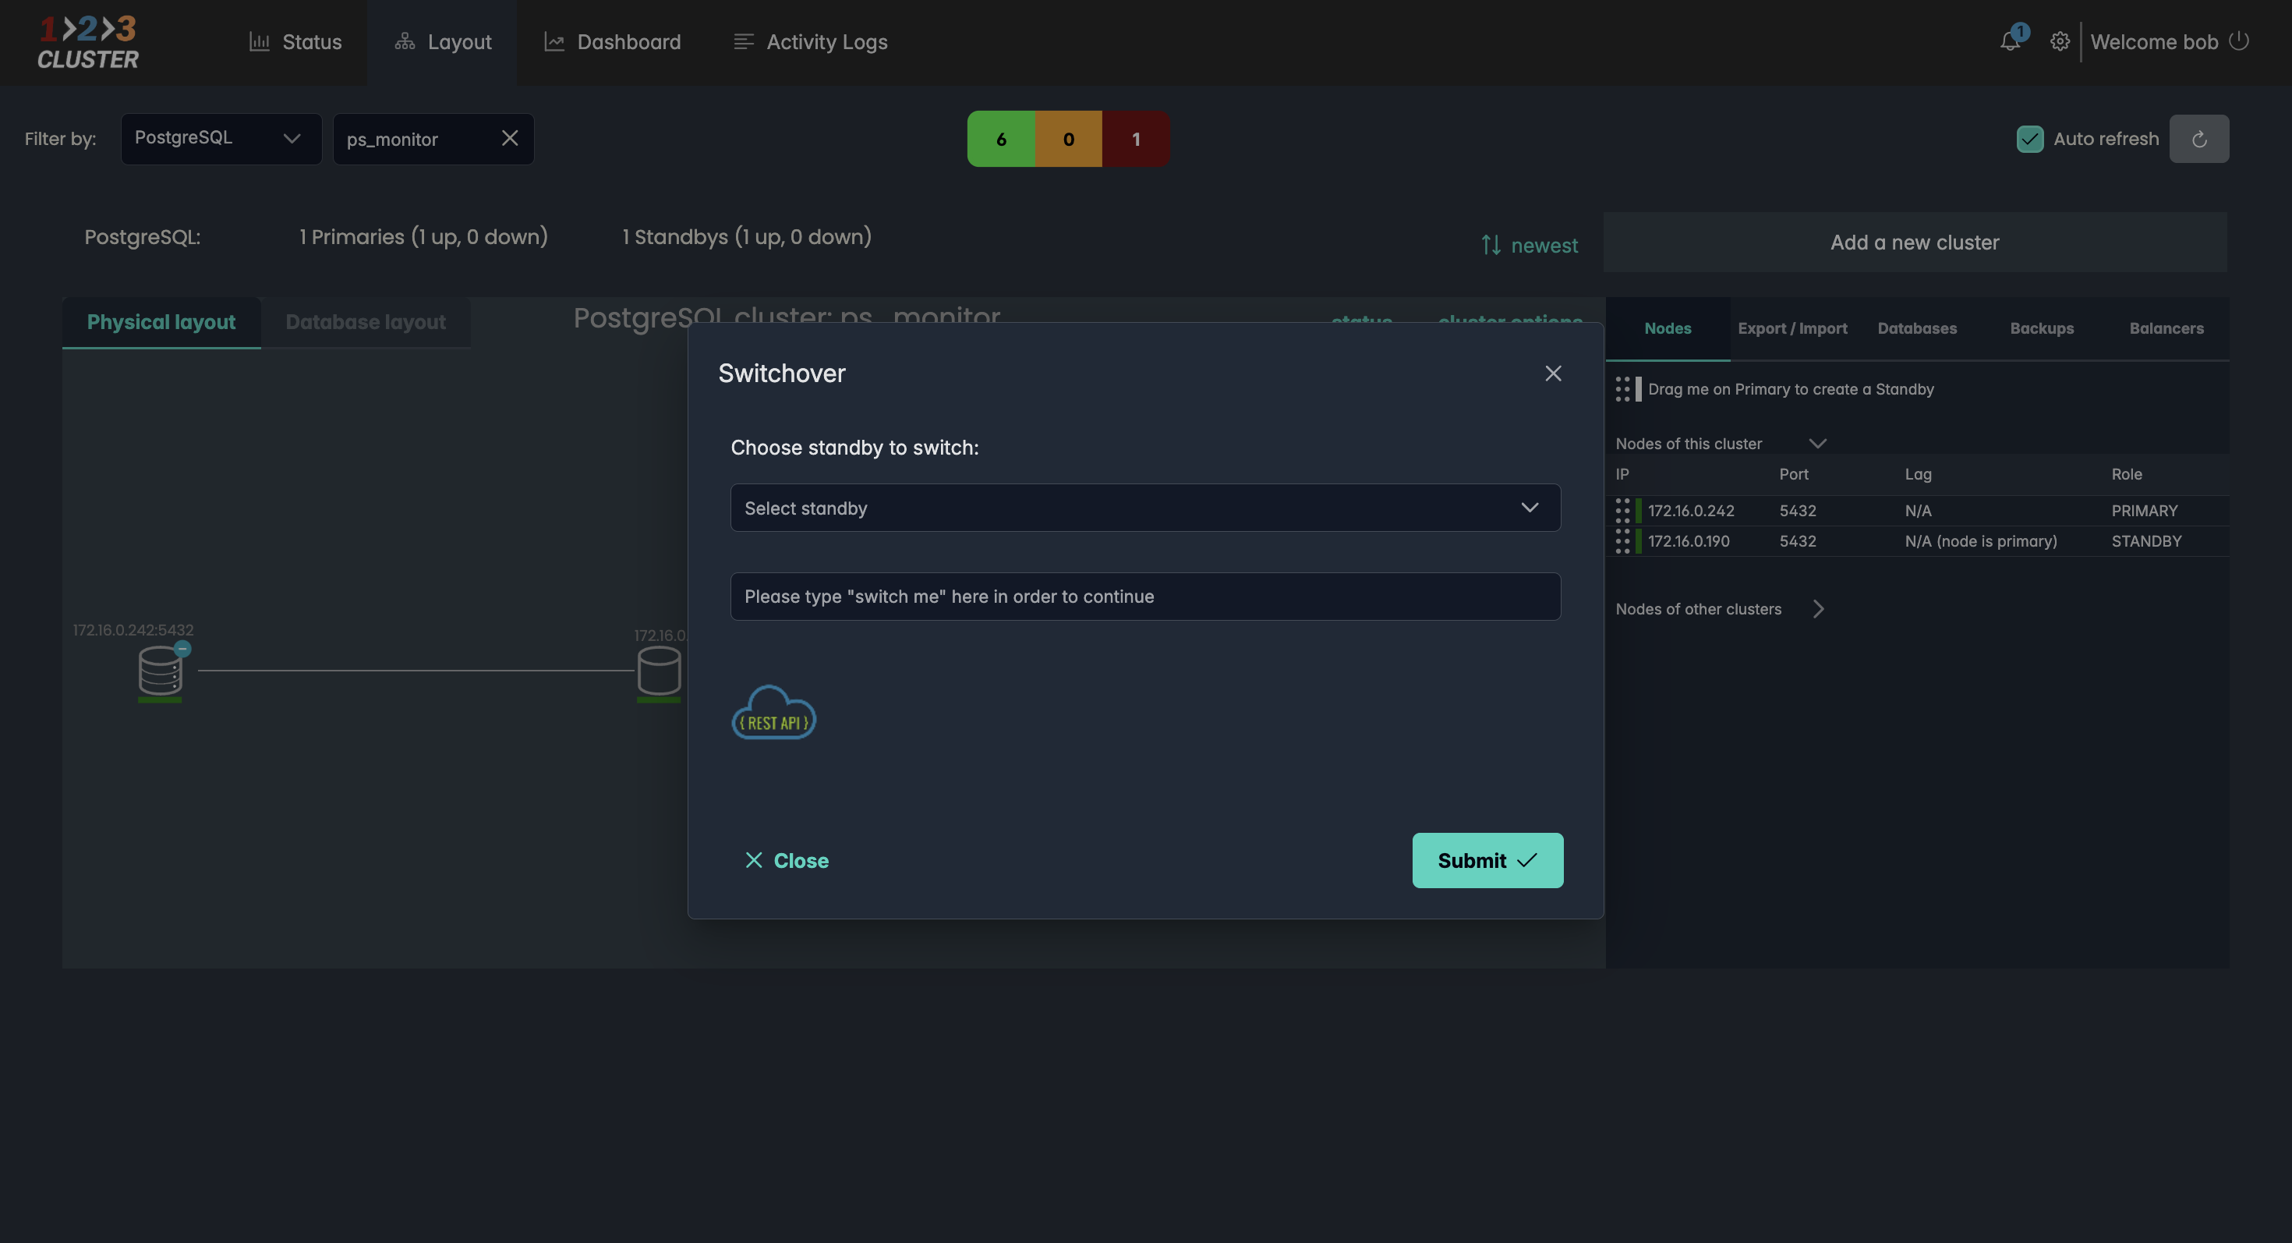Click the newest sort arrows icon
The image size is (2292, 1243).
[1491, 245]
